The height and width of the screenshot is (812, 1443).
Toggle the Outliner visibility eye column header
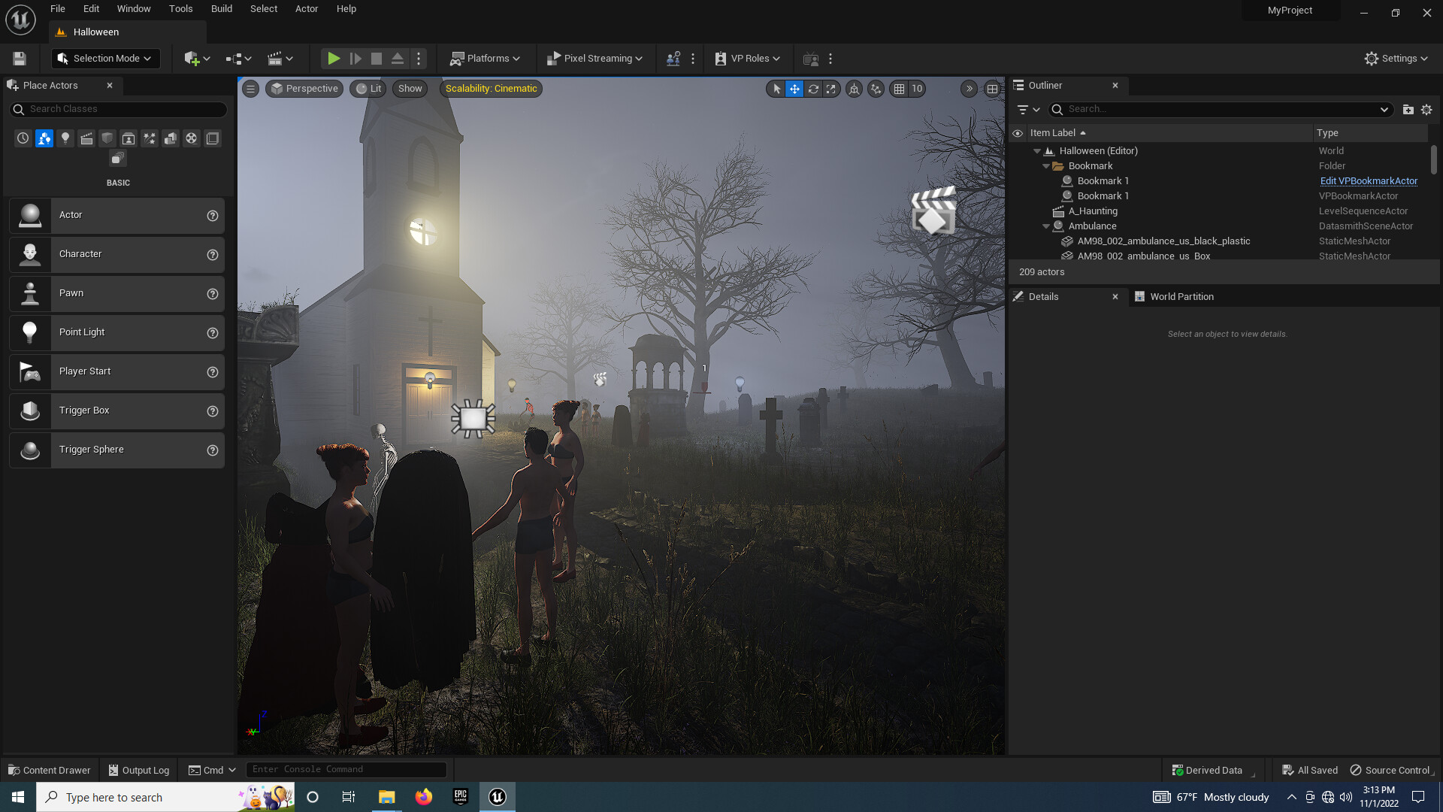[x=1018, y=133]
